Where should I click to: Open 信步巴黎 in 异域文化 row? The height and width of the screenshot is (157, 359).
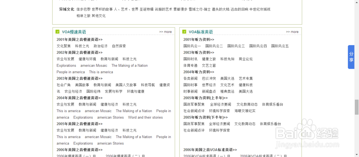pos(83,9)
